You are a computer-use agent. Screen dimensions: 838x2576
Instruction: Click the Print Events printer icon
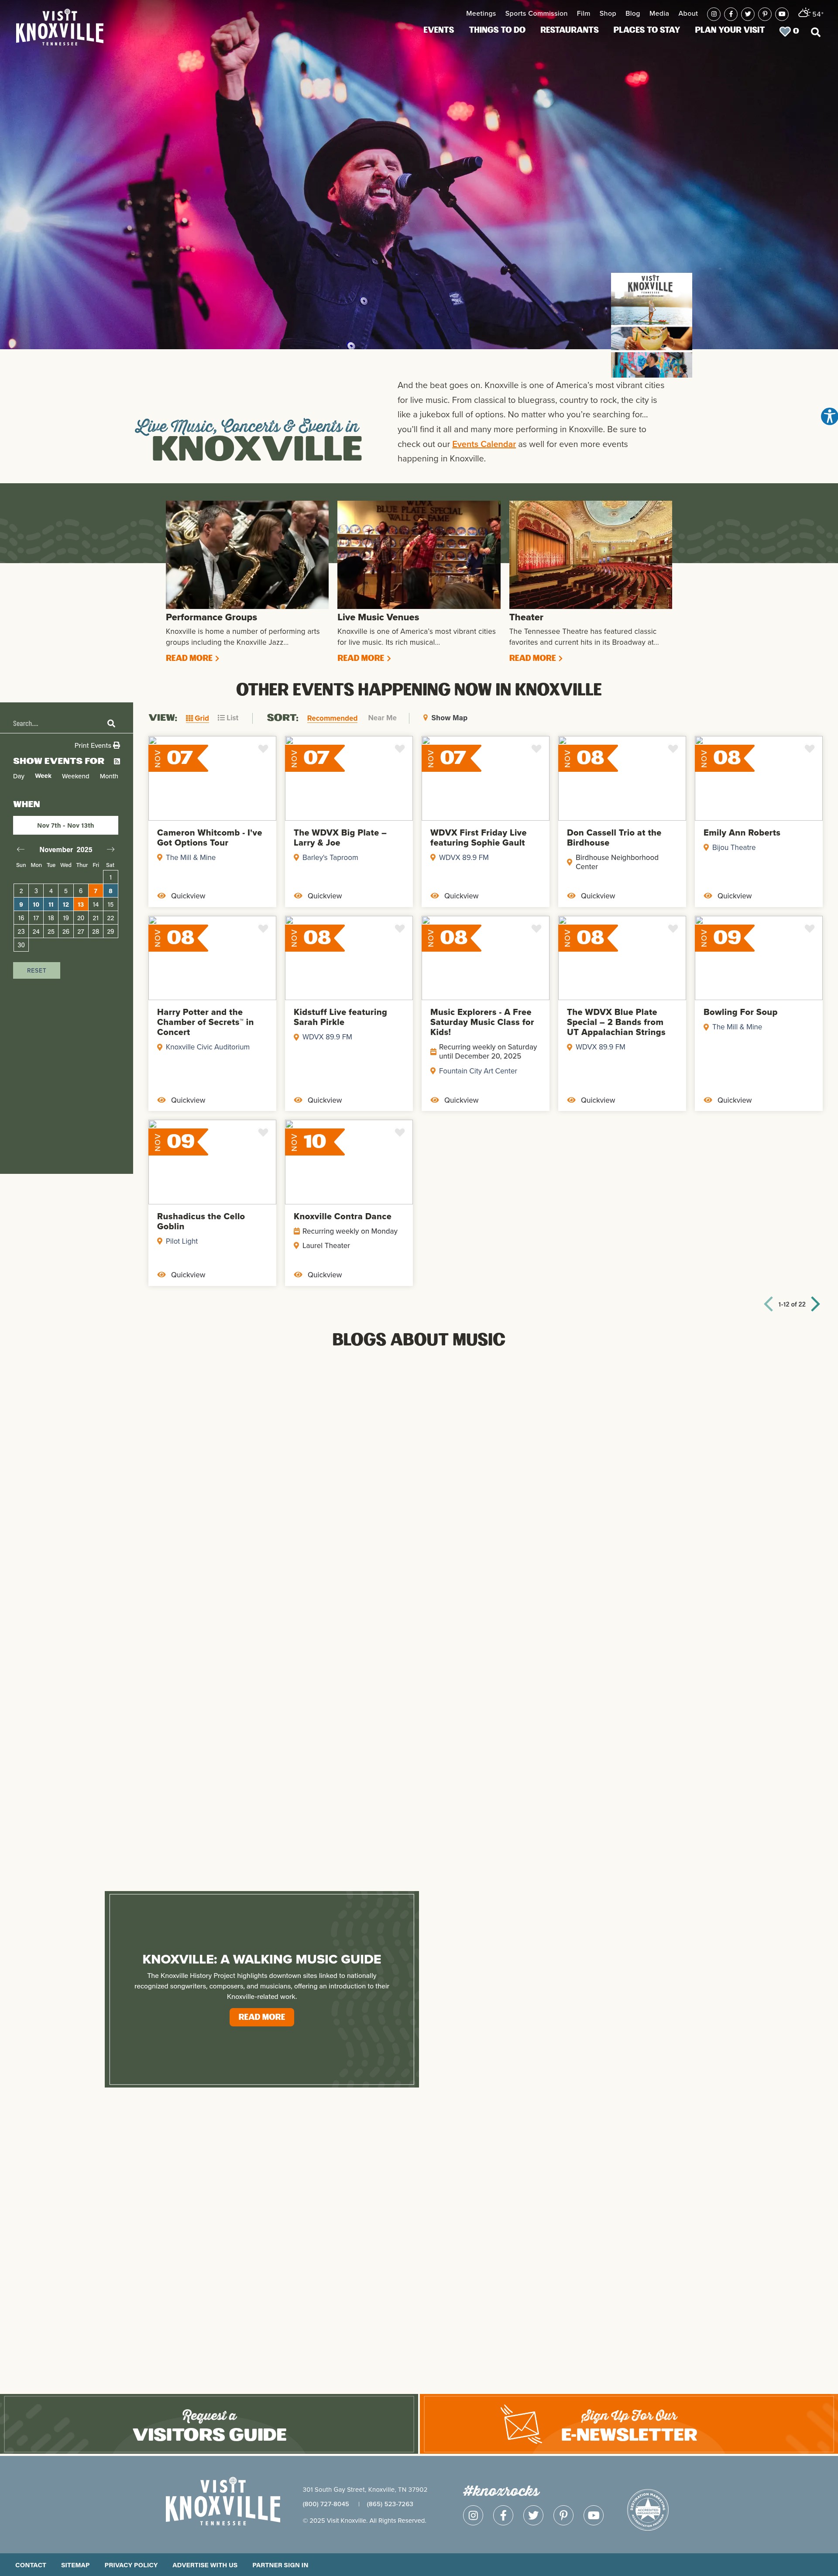point(116,745)
